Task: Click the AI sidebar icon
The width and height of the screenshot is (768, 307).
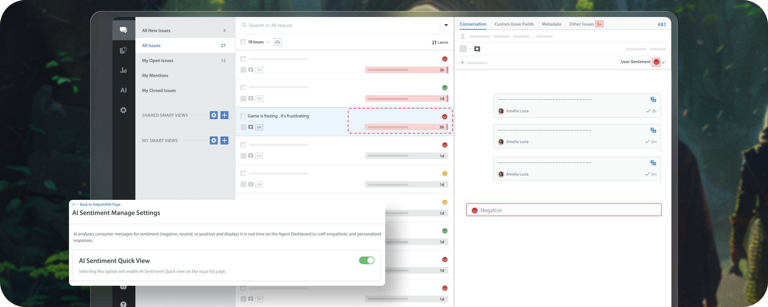Action: (x=123, y=90)
